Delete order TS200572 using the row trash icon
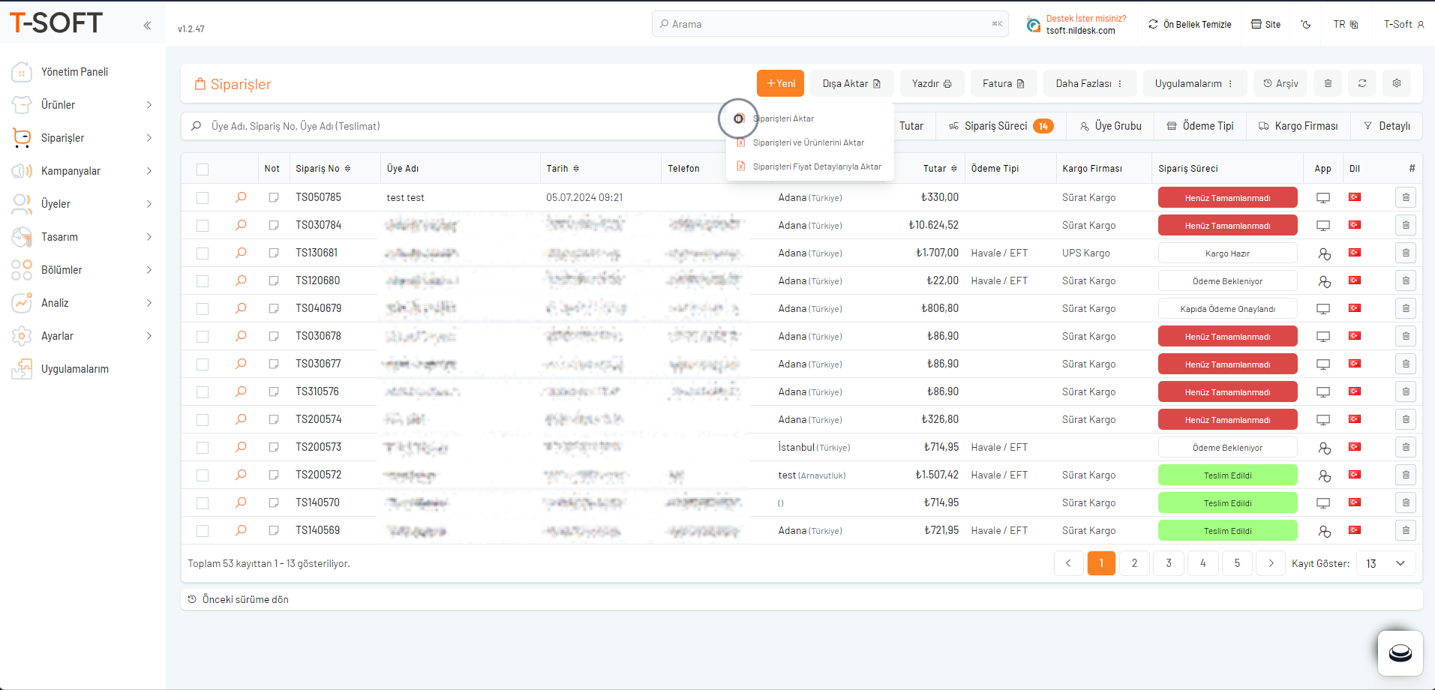Image resolution: width=1435 pixels, height=690 pixels. pos(1406,475)
